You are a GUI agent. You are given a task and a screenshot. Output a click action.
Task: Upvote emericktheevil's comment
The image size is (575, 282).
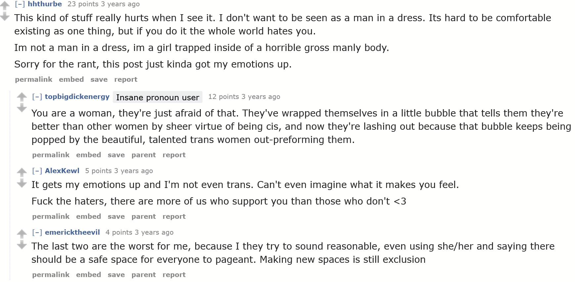tap(22, 234)
